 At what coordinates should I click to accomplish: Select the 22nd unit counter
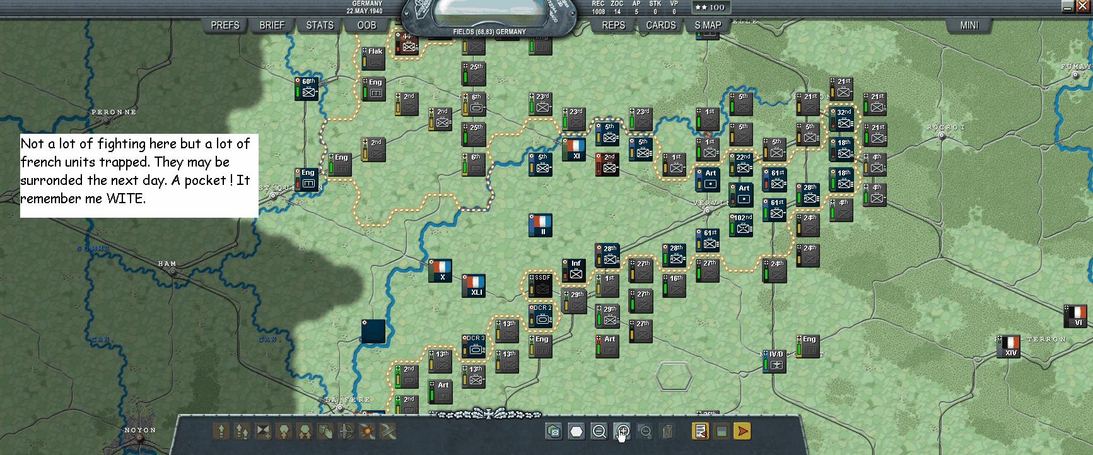[x=741, y=165]
